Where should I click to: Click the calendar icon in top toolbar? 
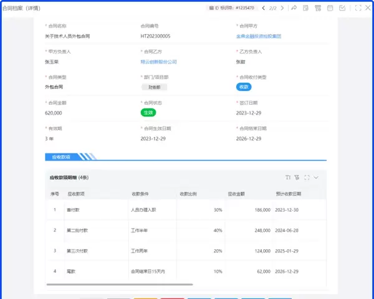tap(330, 8)
